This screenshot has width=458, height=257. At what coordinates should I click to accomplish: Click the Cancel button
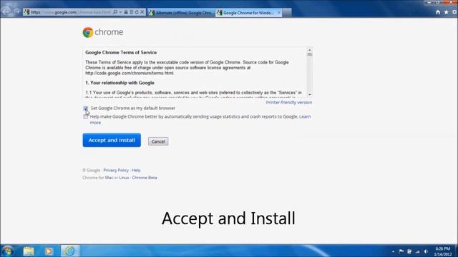coord(158,141)
